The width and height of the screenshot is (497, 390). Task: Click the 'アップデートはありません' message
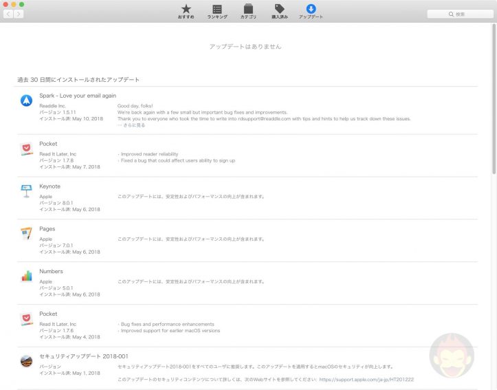(245, 47)
